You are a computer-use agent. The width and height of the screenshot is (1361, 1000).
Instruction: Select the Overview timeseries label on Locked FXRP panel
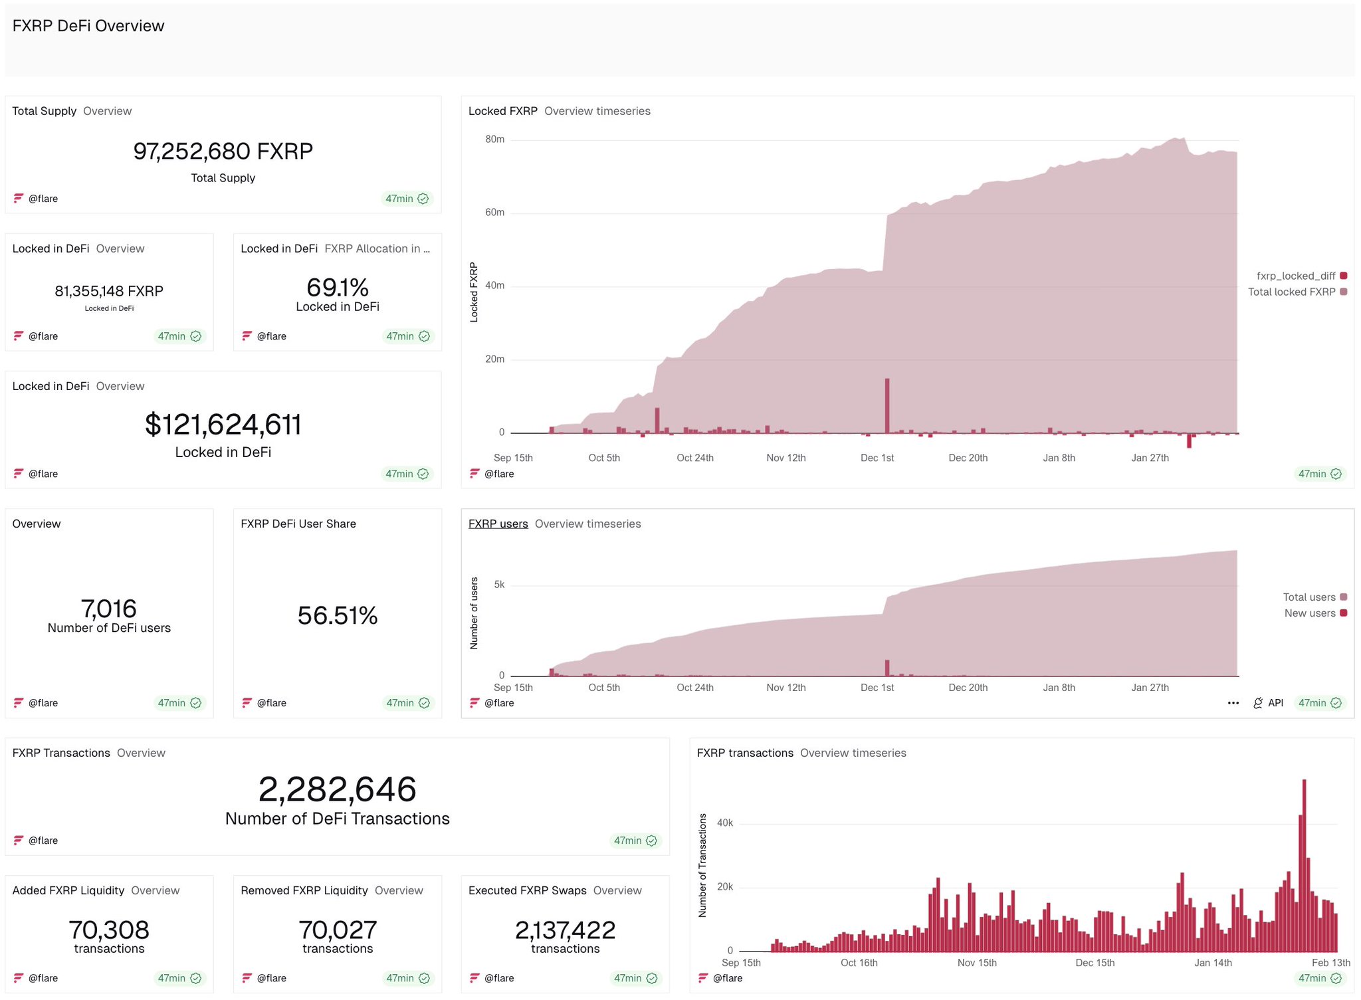(x=598, y=111)
